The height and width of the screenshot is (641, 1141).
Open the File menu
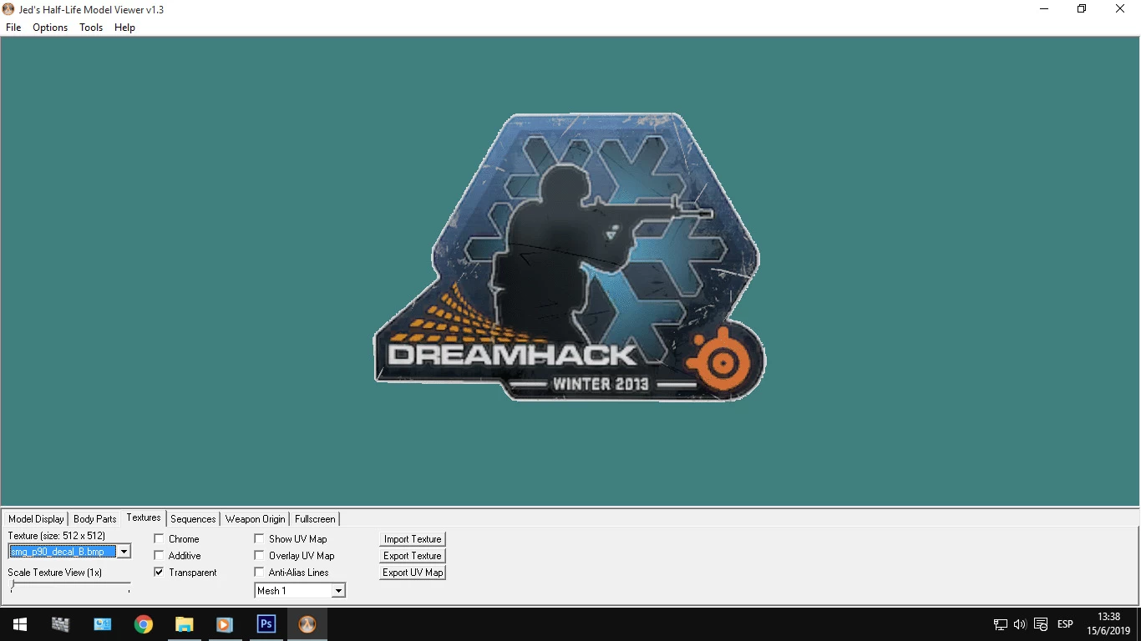pyautogui.click(x=13, y=28)
